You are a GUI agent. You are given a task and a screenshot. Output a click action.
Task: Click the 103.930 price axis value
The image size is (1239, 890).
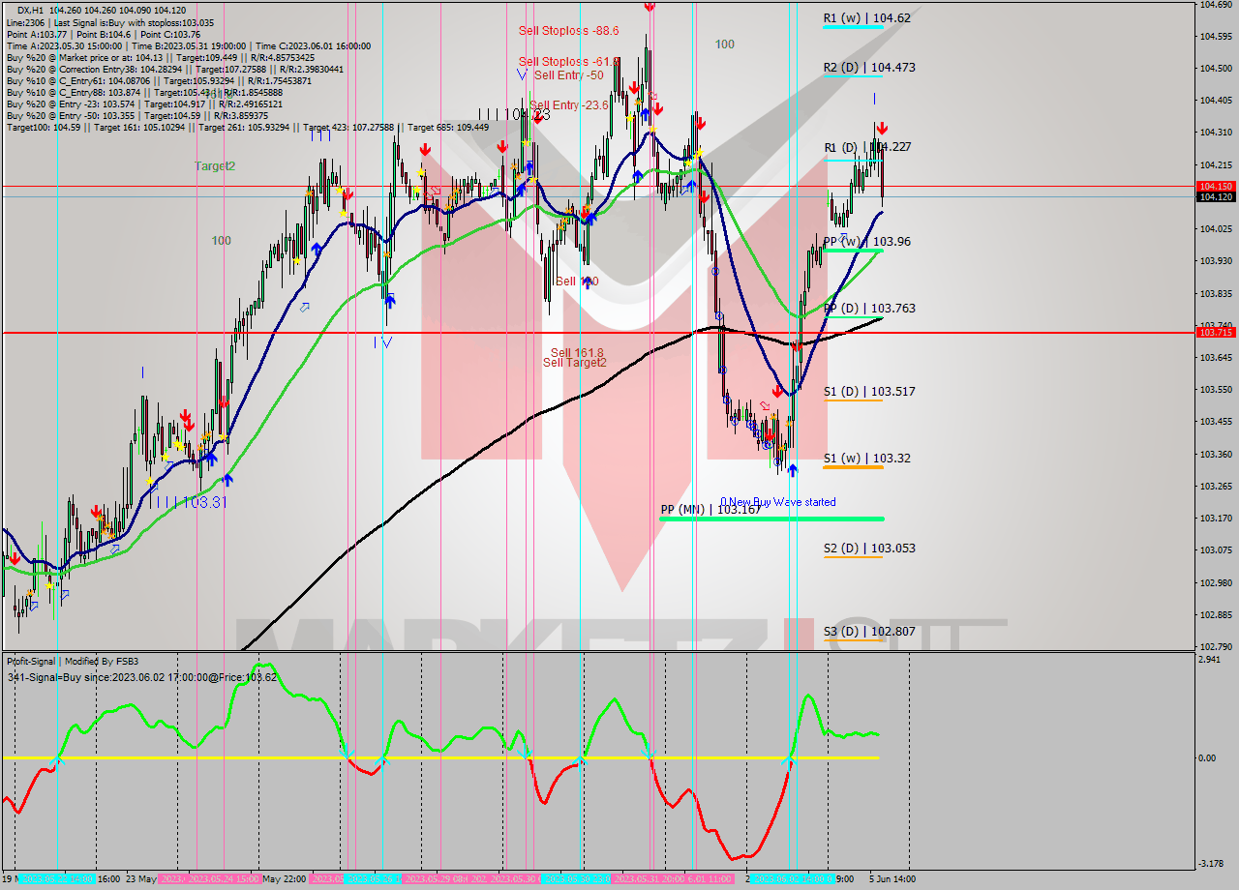coord(1215,261)
